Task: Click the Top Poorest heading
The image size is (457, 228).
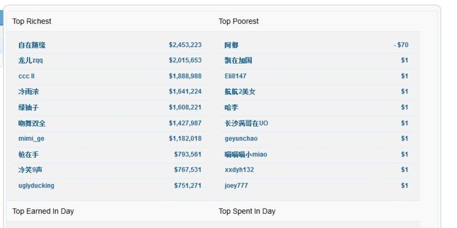Action: [x=239, y=21]
